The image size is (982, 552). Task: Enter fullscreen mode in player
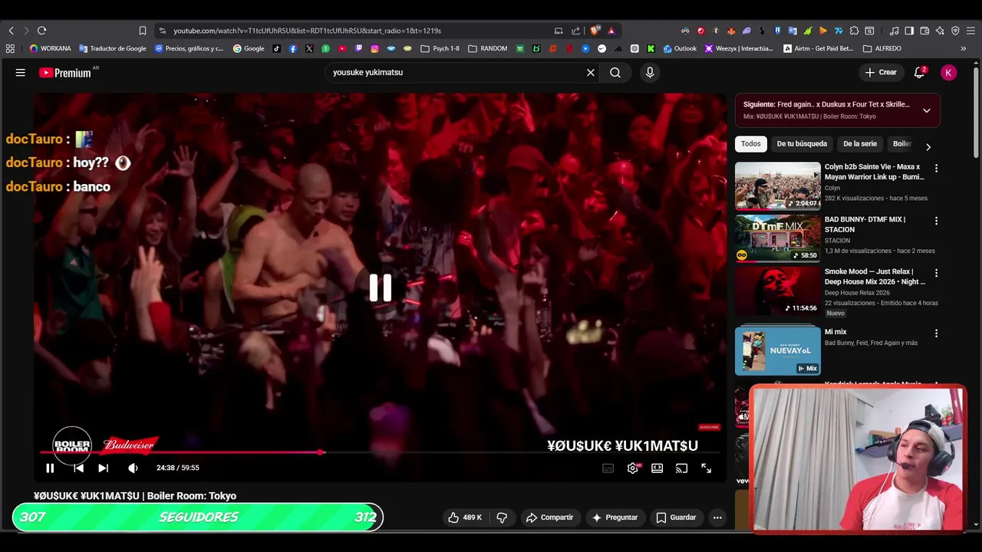(x=706, y=468)
